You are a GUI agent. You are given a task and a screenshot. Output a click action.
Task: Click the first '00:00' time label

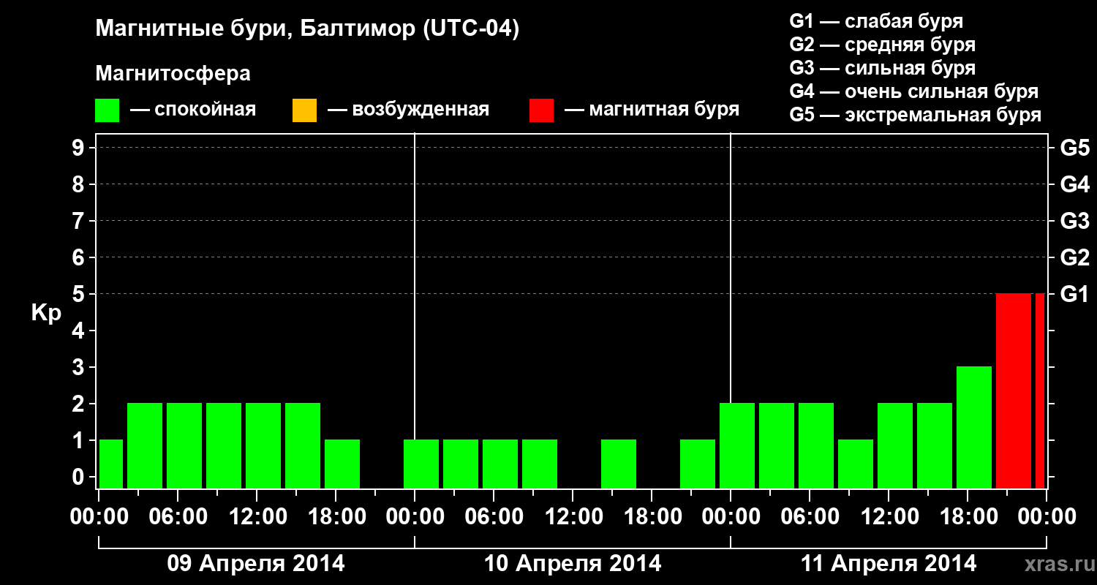[98, 517]
